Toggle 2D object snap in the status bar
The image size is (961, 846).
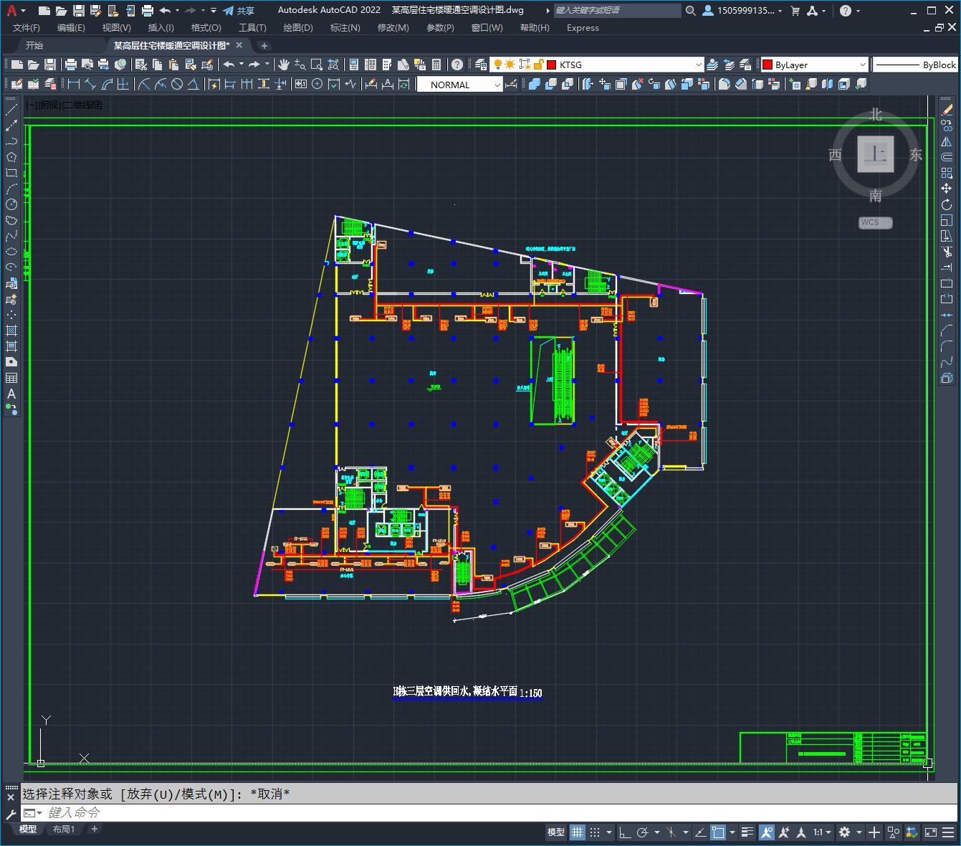tap(718, 832)
